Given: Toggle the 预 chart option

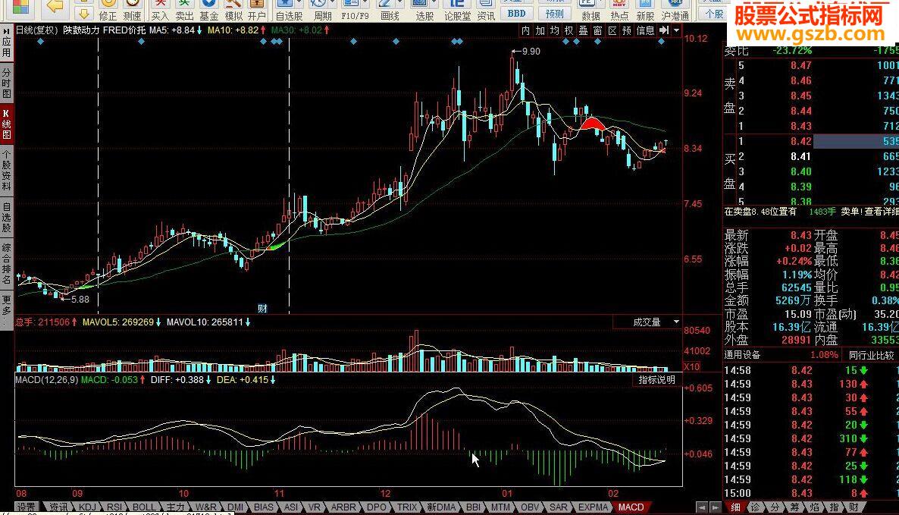Looking at the screenshot, I should coord(627,30).
